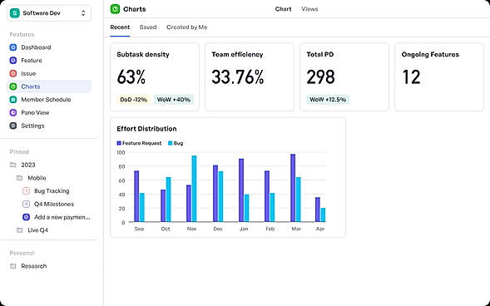Click the WoW +12.5% badge

coord(328,100)
